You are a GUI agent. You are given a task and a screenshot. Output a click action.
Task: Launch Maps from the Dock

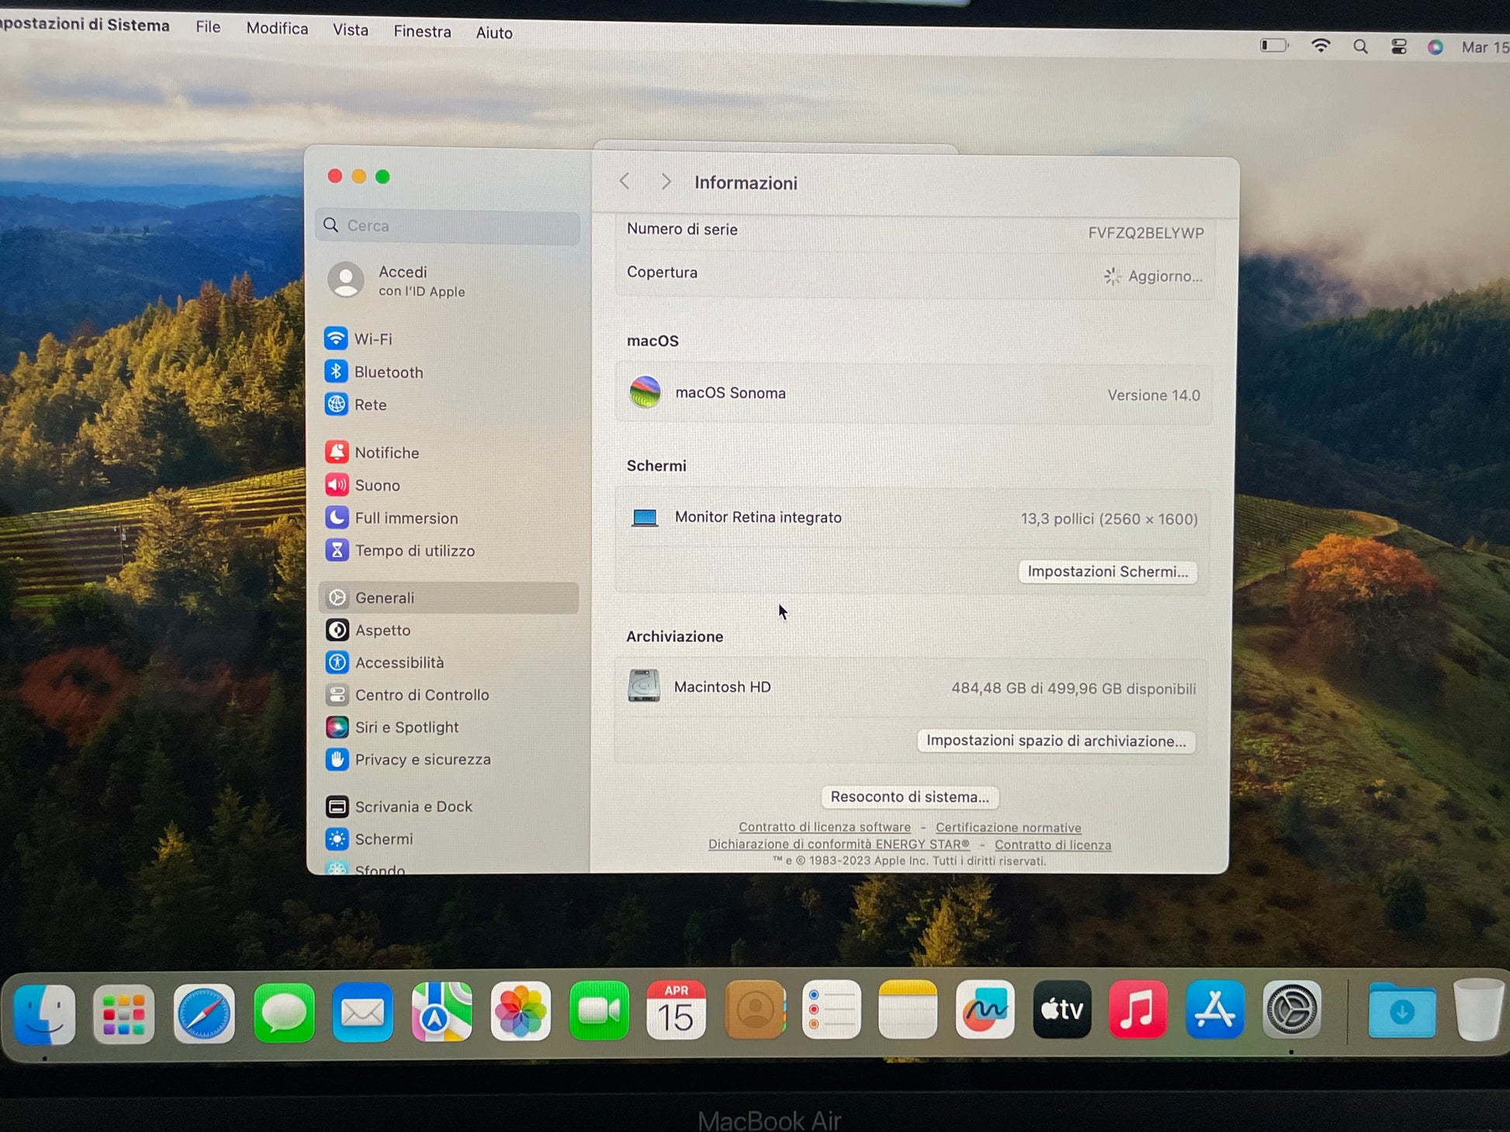(x=442, y=1012)
